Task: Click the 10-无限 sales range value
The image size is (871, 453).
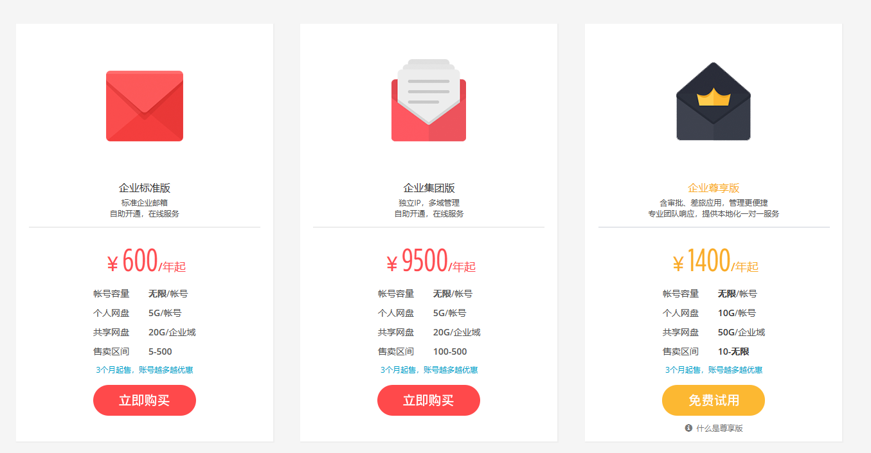Action: pyautogui.click(x=733, y=351)
